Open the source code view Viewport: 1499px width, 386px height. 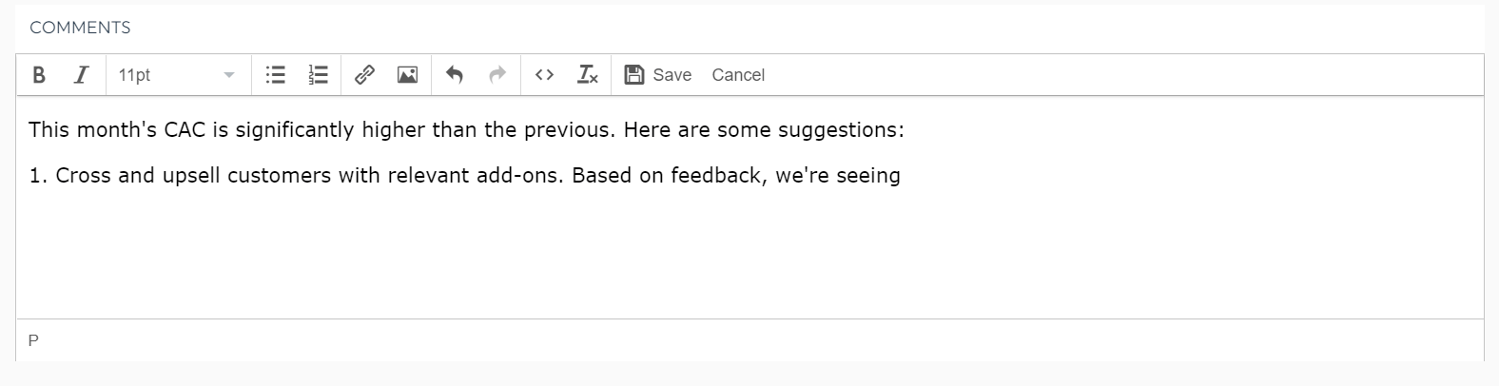(544, 75)
